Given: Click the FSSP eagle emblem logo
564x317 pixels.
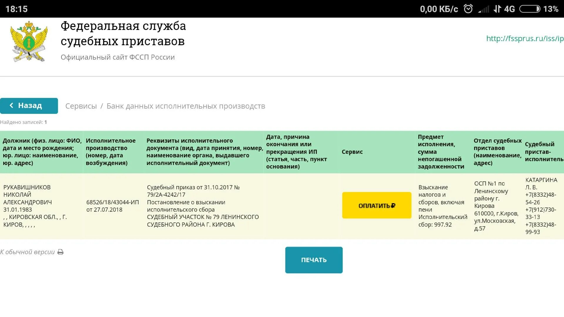Looking at the screenshot, I should pos(29,41).
